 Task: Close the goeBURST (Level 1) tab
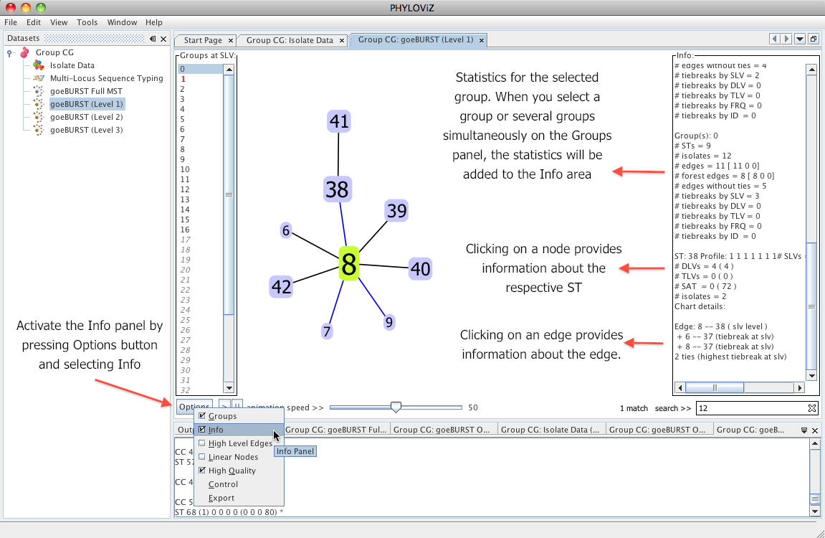482,40
